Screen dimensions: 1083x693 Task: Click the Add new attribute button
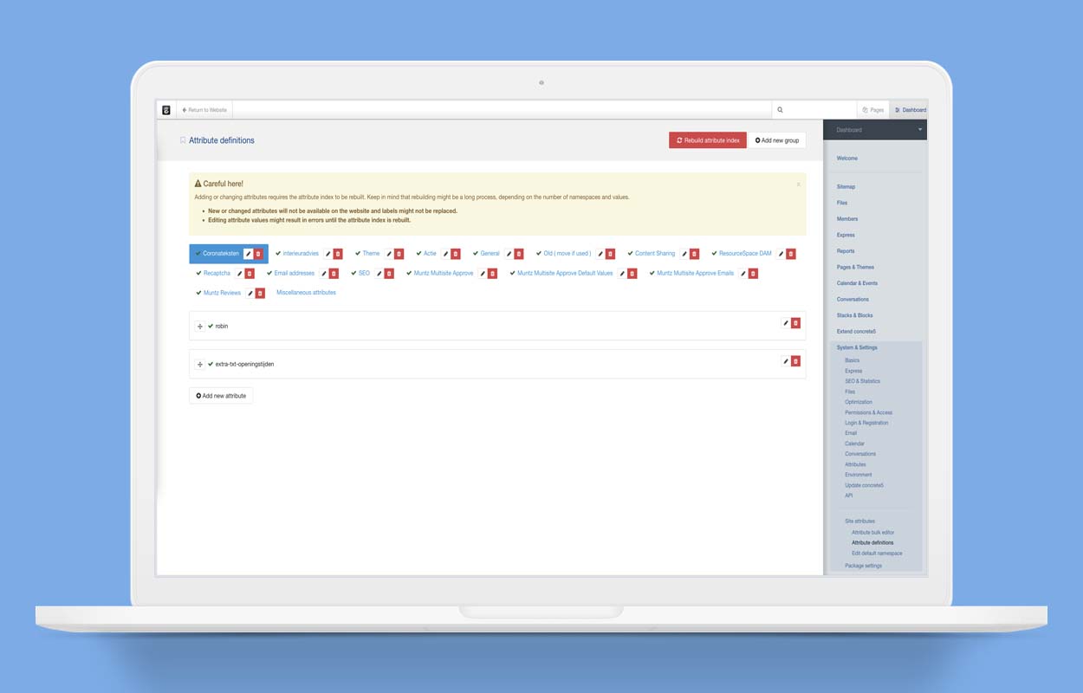221,396
